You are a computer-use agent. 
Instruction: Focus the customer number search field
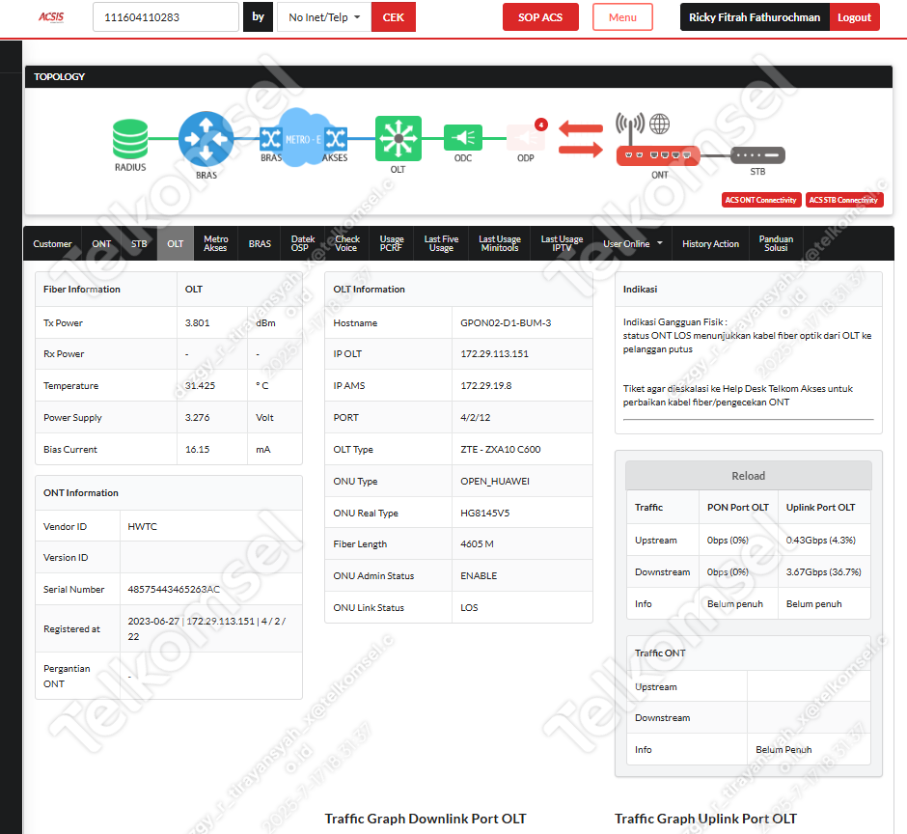[165, 17]
